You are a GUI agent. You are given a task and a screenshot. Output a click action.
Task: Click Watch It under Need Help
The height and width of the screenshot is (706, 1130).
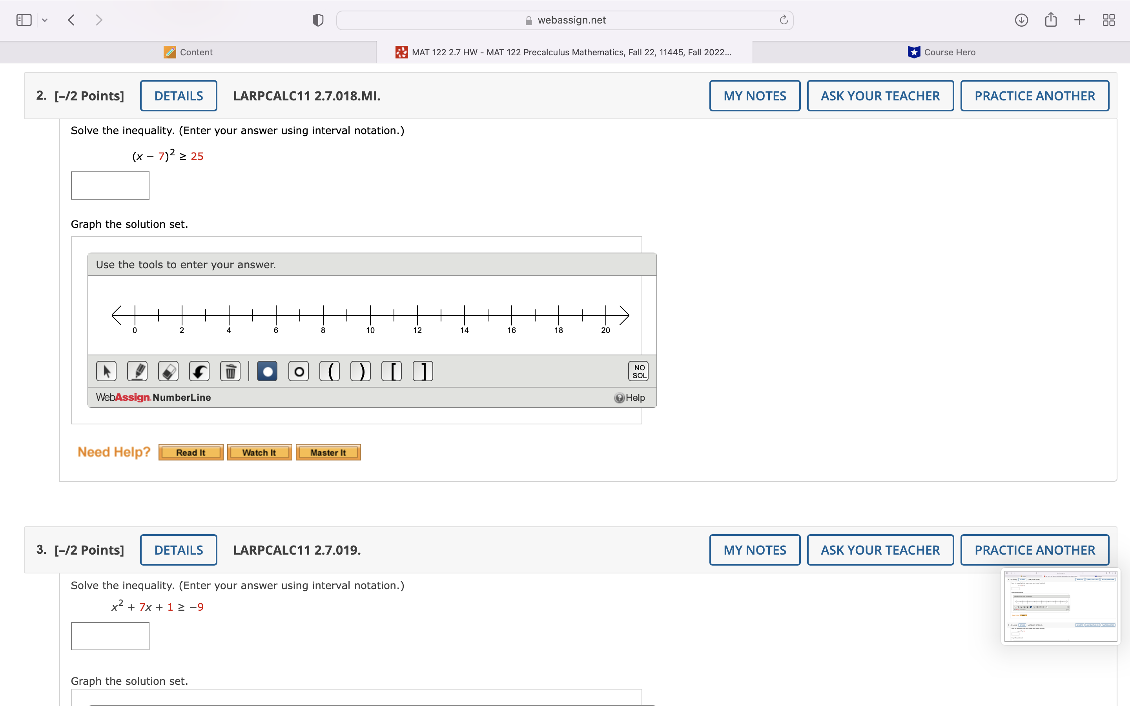pos(259,452)
